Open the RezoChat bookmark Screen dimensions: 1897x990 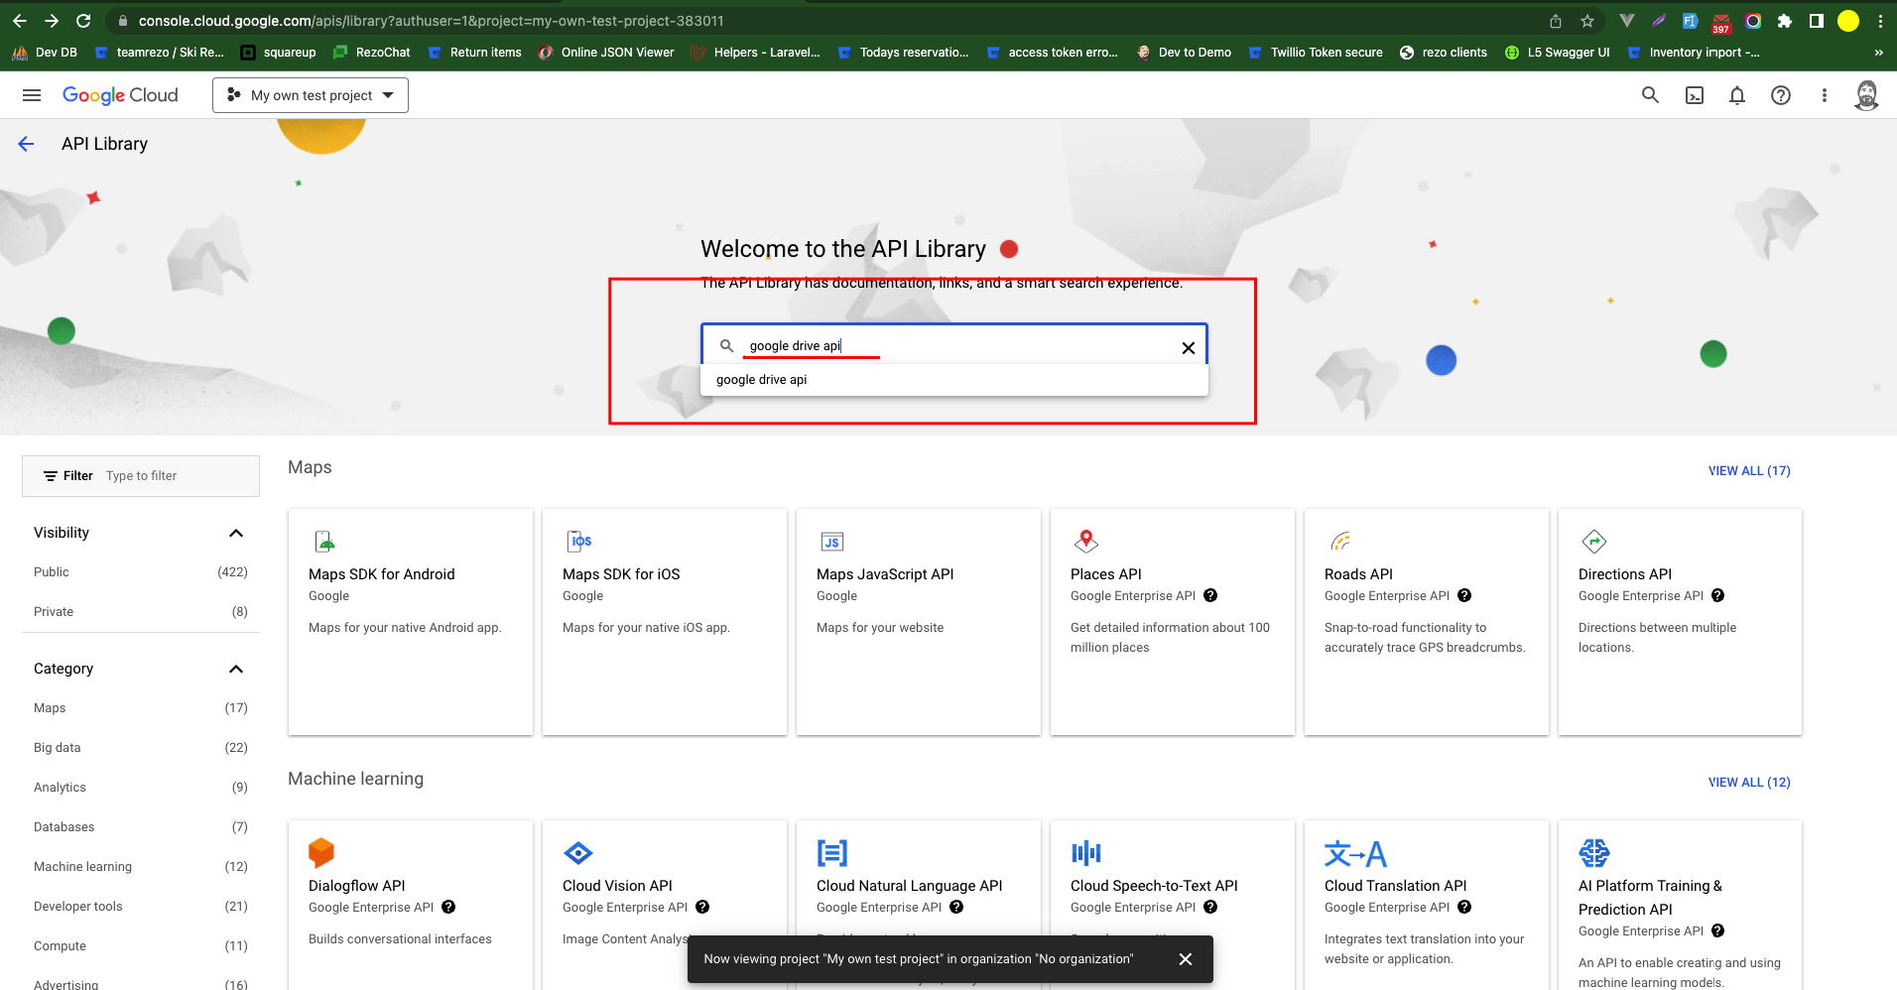[x=372, y=53]
